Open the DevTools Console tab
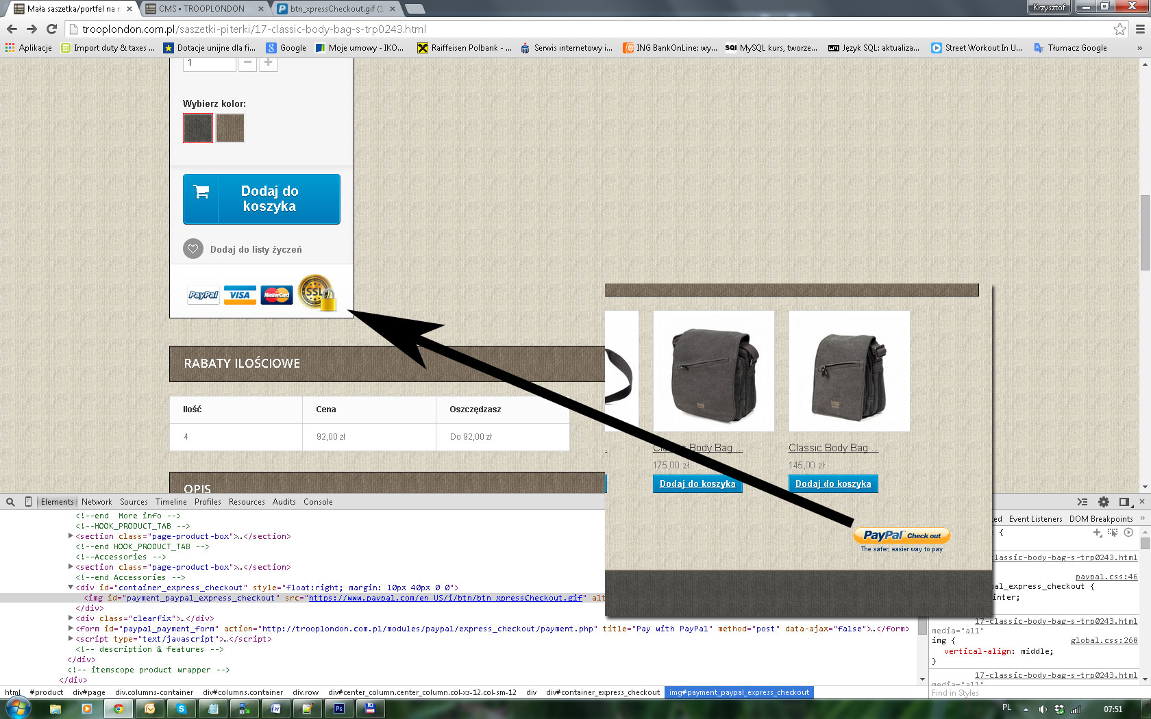Viewport: 1151px width, 719px height. coord(318,502)
